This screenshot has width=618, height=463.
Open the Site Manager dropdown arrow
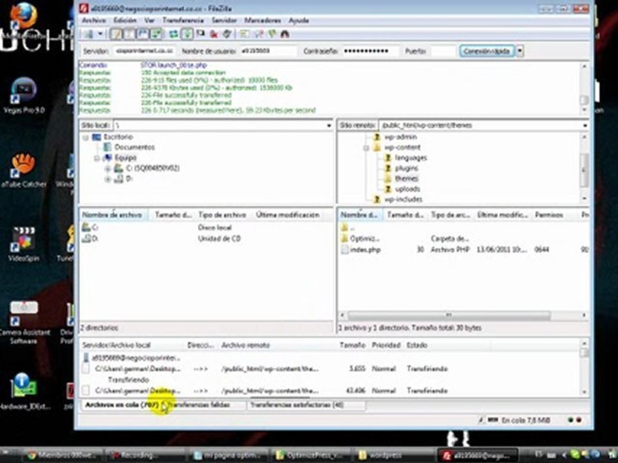click(x=100, y=34)
